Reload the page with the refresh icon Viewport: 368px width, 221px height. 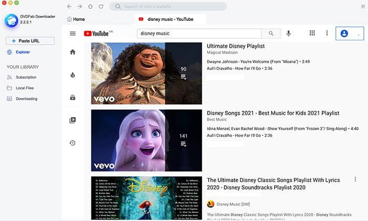[101, 7]
